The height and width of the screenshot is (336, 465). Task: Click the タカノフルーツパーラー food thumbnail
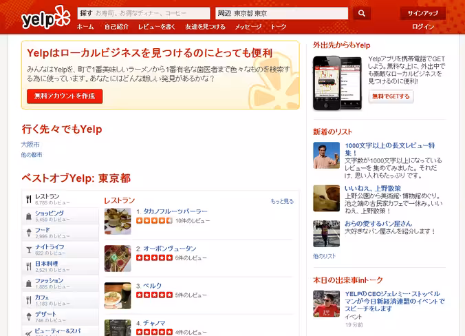(x=118, y=222)
